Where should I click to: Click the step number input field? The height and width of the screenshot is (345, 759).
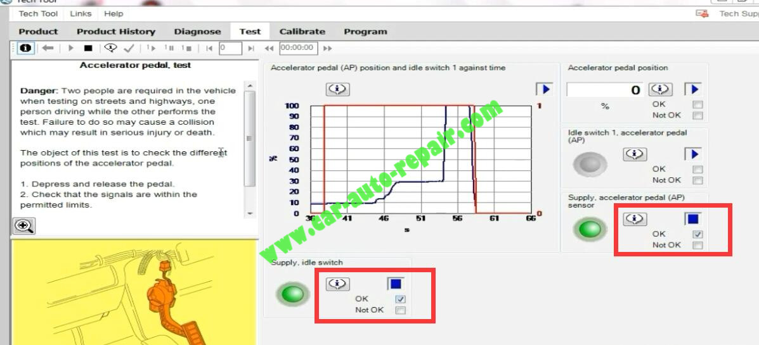click(x=230, y=48)
